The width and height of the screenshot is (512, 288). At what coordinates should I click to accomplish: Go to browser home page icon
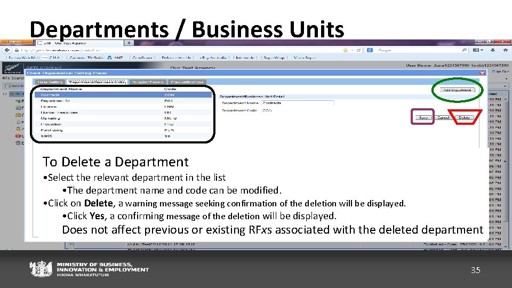[x=505, y=50]
